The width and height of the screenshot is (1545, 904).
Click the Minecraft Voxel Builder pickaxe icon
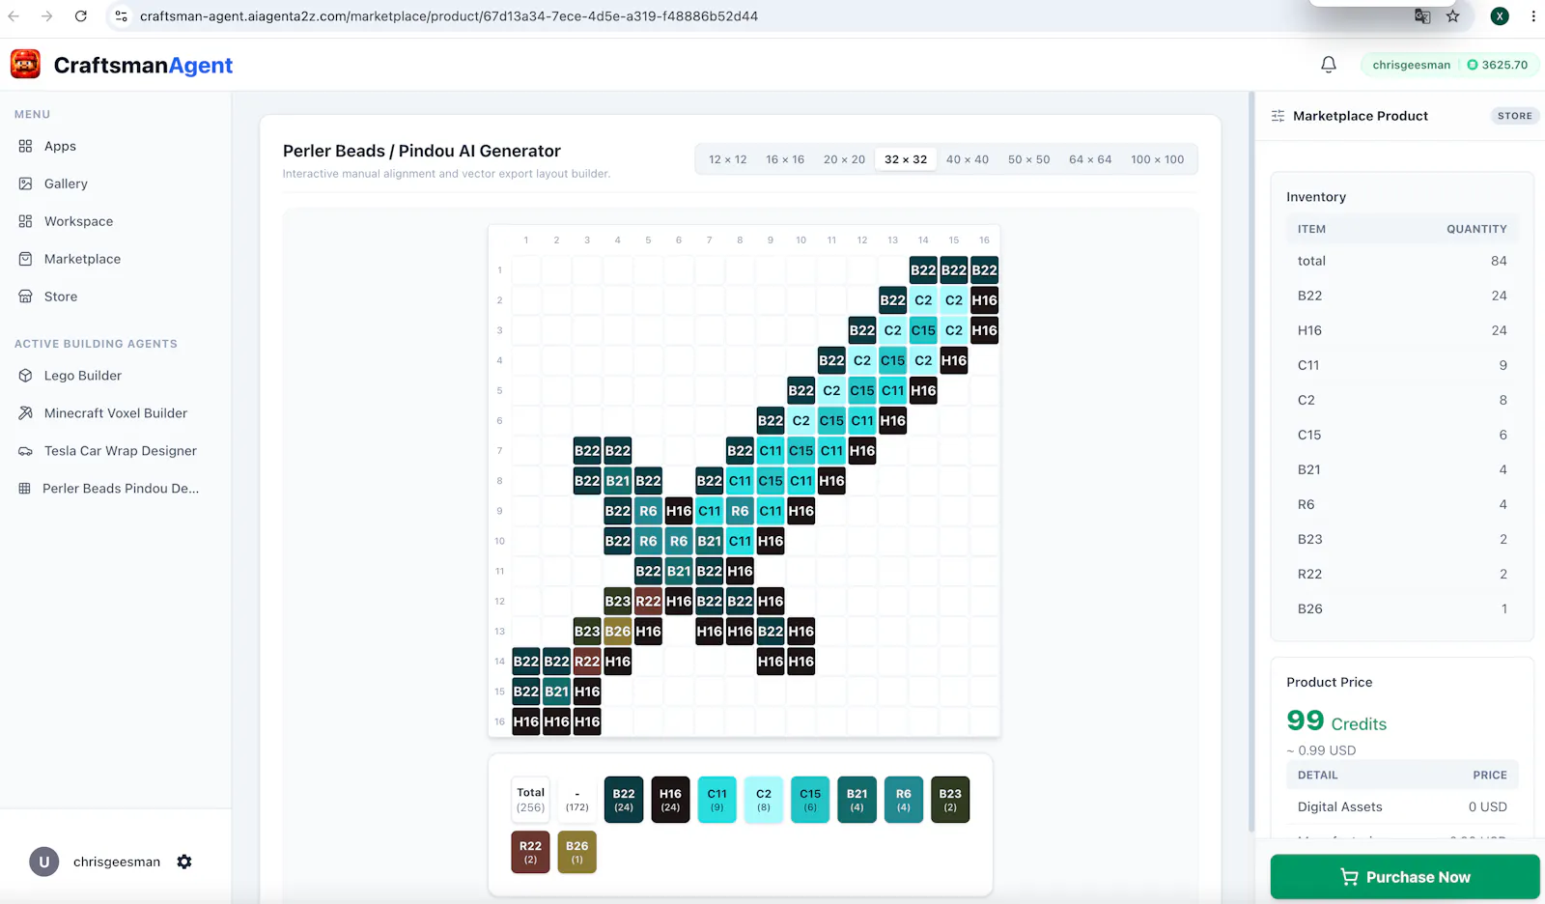[25, 413]
